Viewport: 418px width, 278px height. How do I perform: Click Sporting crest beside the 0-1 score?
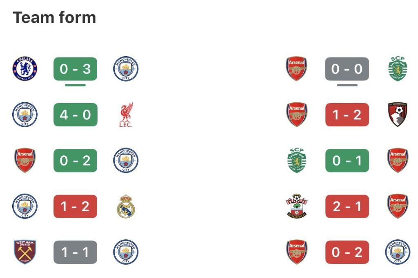pyautogui.click(x=297, y=161)
